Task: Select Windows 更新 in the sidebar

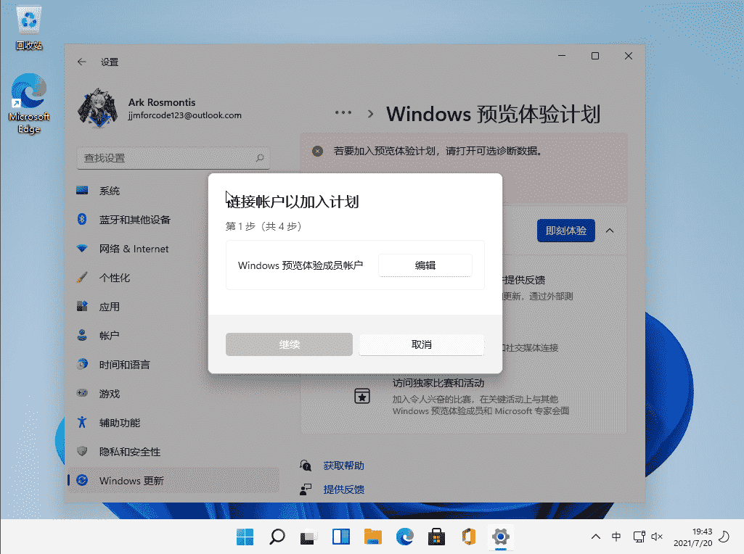Action: click(x=173, y=481)
